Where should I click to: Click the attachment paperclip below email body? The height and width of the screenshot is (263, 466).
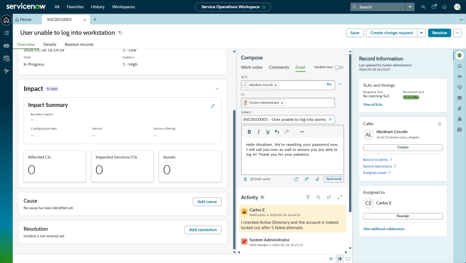(317, 179)
